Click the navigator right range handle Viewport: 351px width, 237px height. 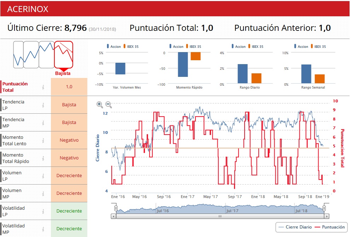pyautogui.click(x=324, y=208)
